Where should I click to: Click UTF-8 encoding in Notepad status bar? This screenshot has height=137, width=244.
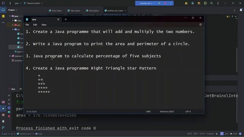188,112
